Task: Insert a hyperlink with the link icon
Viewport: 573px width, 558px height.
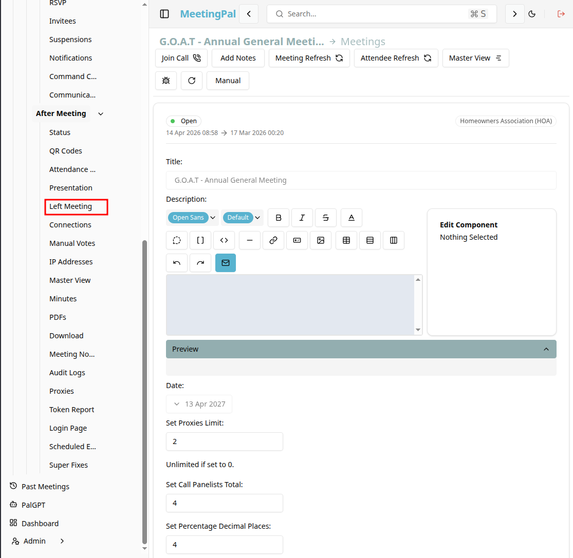Action: (x=273, y=240)
